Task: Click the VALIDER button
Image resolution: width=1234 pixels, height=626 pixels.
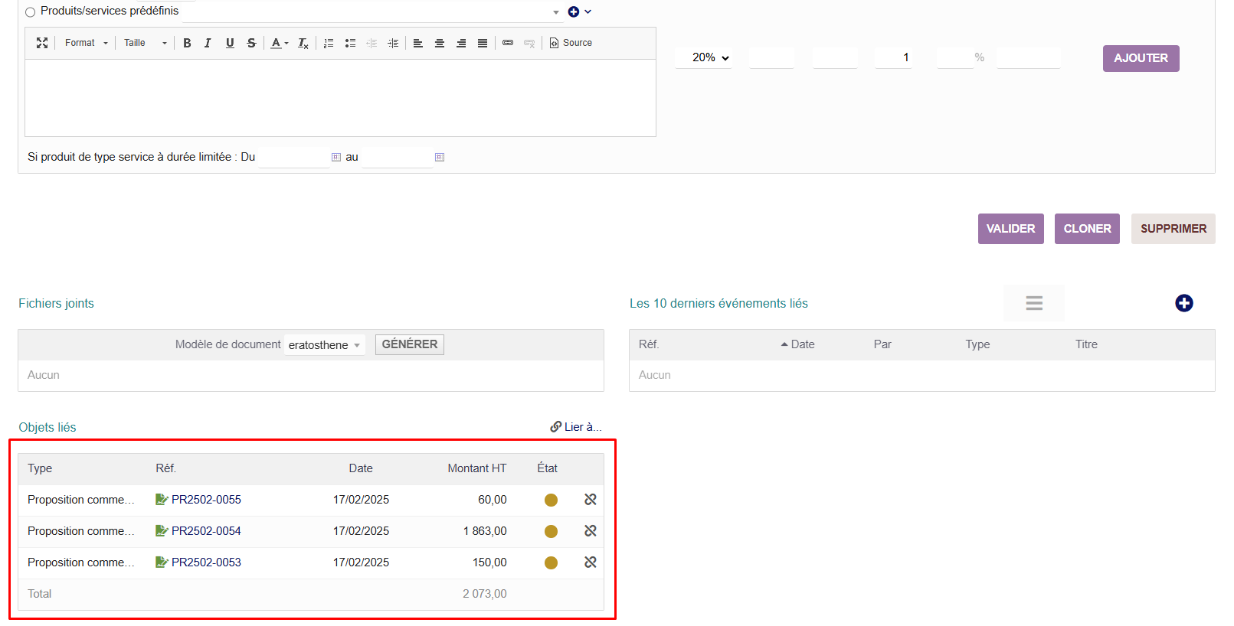Action: 1010,229
